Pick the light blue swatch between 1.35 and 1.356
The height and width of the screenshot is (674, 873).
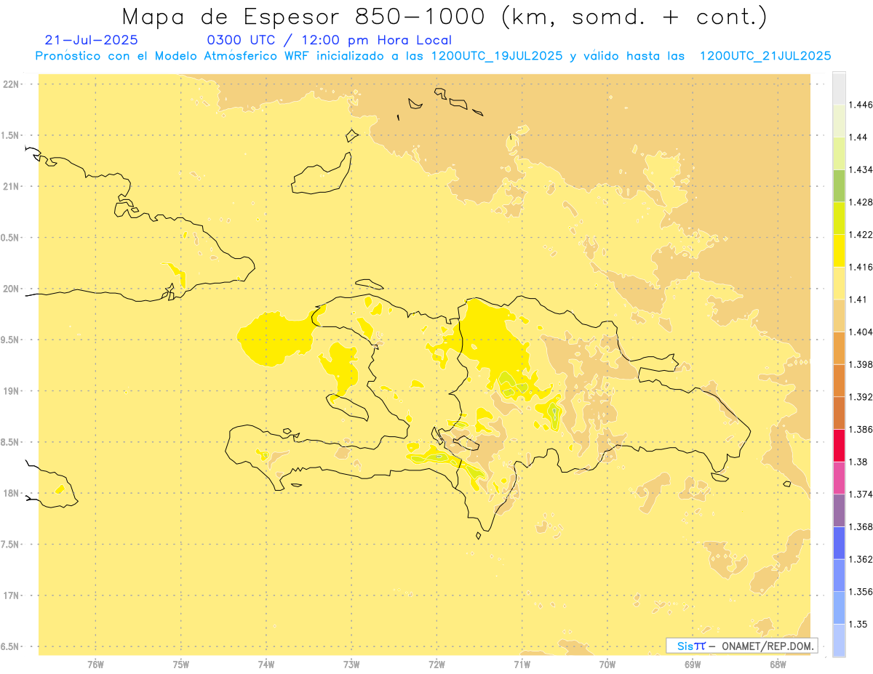point(839,608)
